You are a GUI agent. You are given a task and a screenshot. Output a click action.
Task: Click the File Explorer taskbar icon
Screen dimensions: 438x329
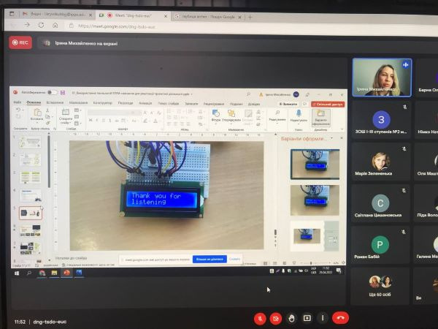coord(54,273)
